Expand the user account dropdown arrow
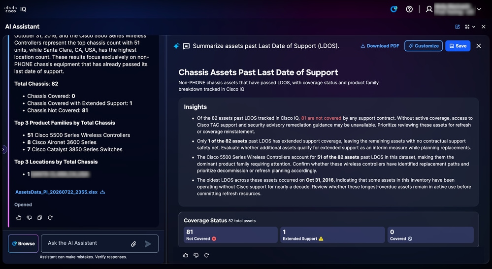 click(x=479, y=9)
